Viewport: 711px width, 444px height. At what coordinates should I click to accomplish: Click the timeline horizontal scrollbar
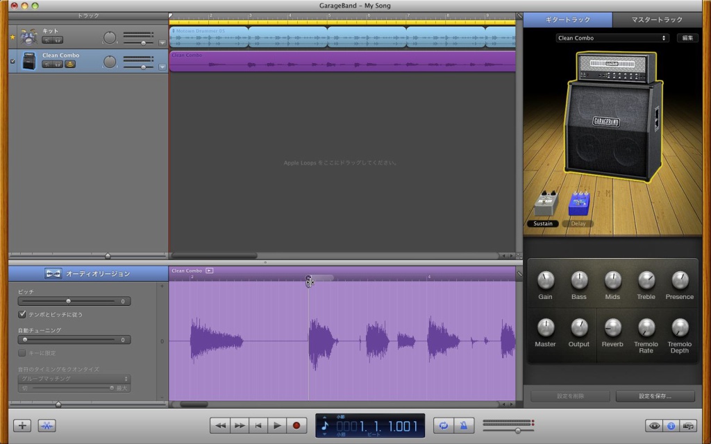[x=214, y=256]
